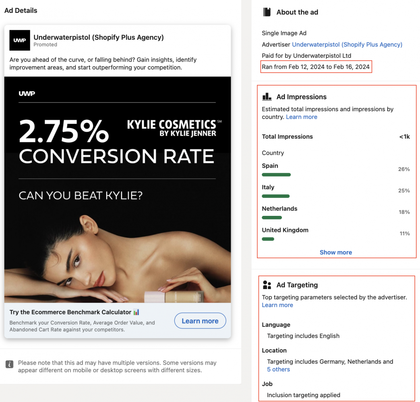The width and height of the screenshot is (420, 402).
Task: Open the Underwaterpistol advertiser link
Action: pyautogui.click(x=347, y=44)
